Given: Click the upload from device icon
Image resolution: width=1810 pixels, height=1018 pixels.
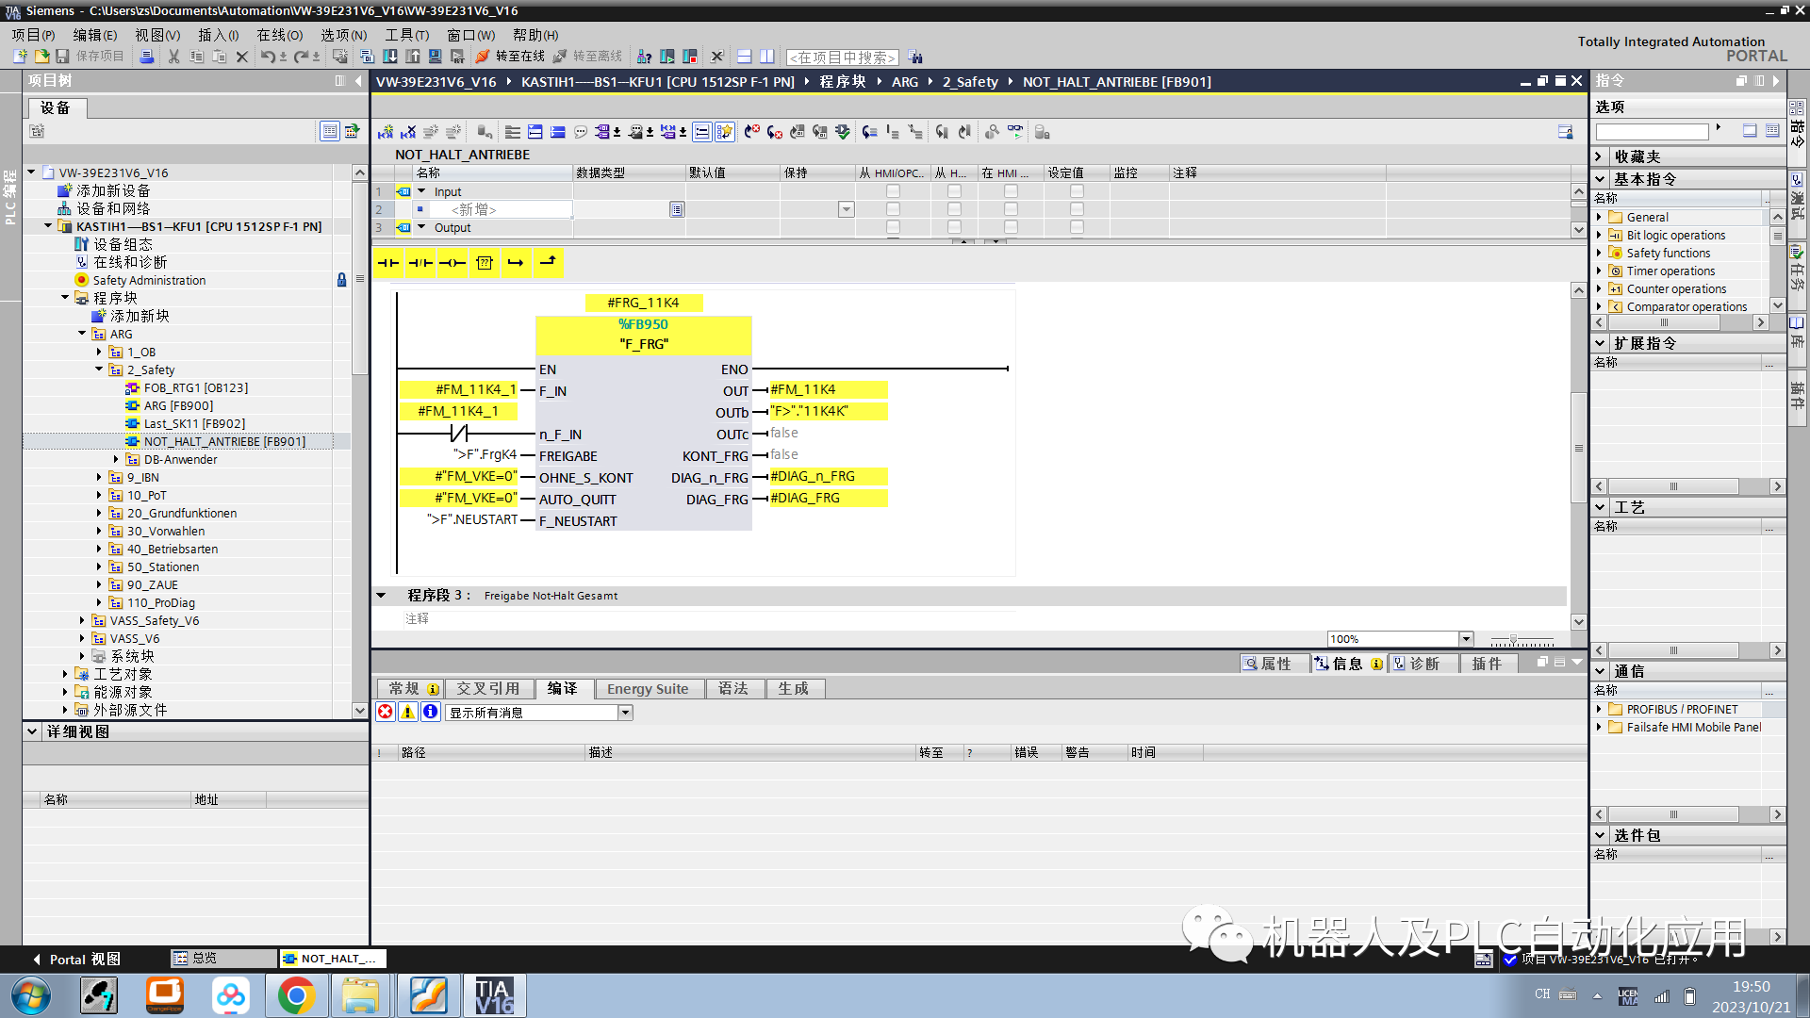Looking at the screenshot, I should [x=412, y=57].
